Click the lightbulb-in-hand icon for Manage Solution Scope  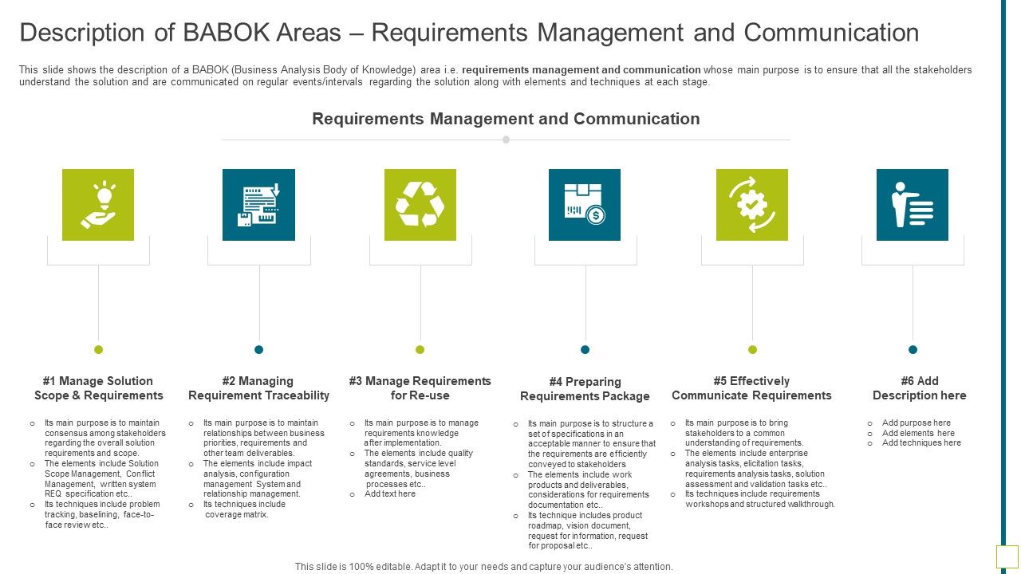tap(98, 205)
